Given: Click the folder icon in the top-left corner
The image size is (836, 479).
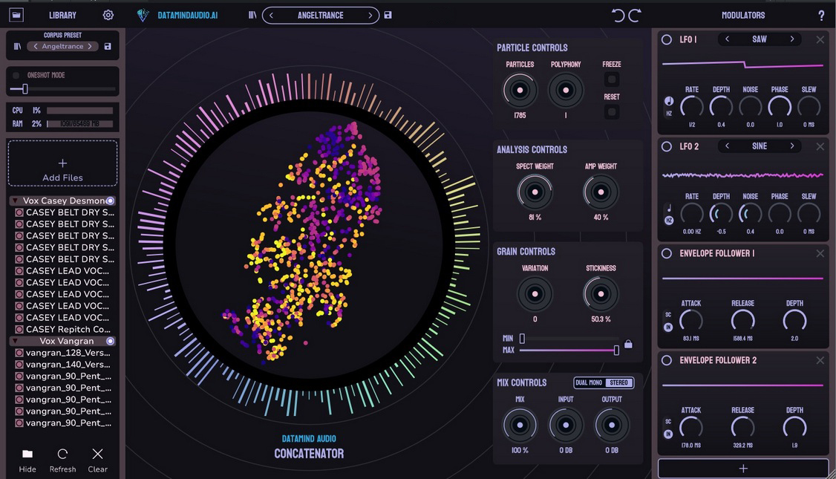Looking at the screenshot, I should tap(16, 14).
